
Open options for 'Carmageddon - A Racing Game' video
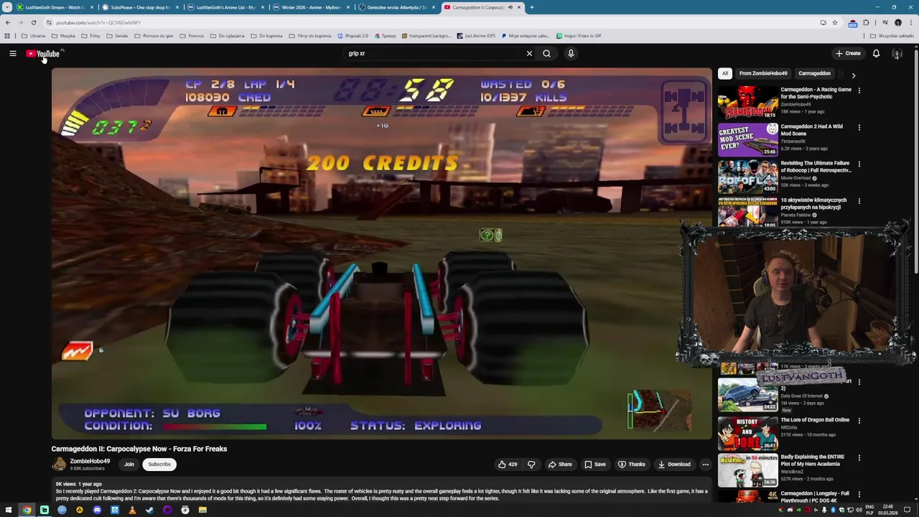click(859, 90)
